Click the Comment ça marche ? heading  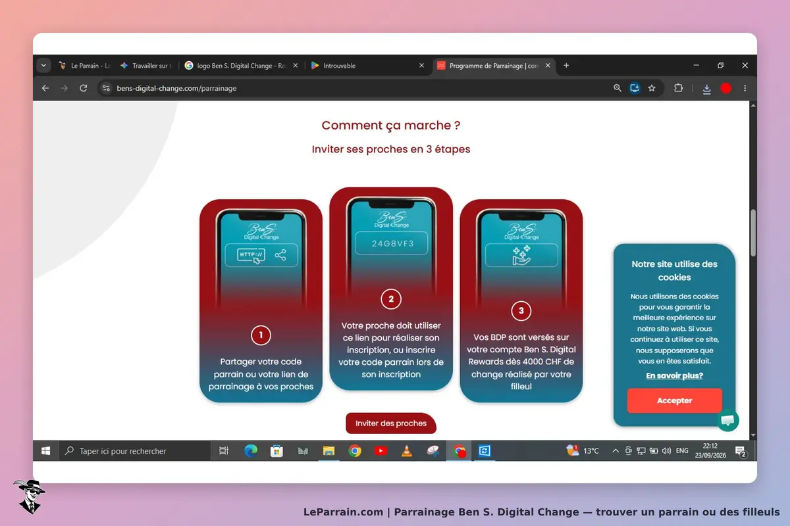(391, 126)
